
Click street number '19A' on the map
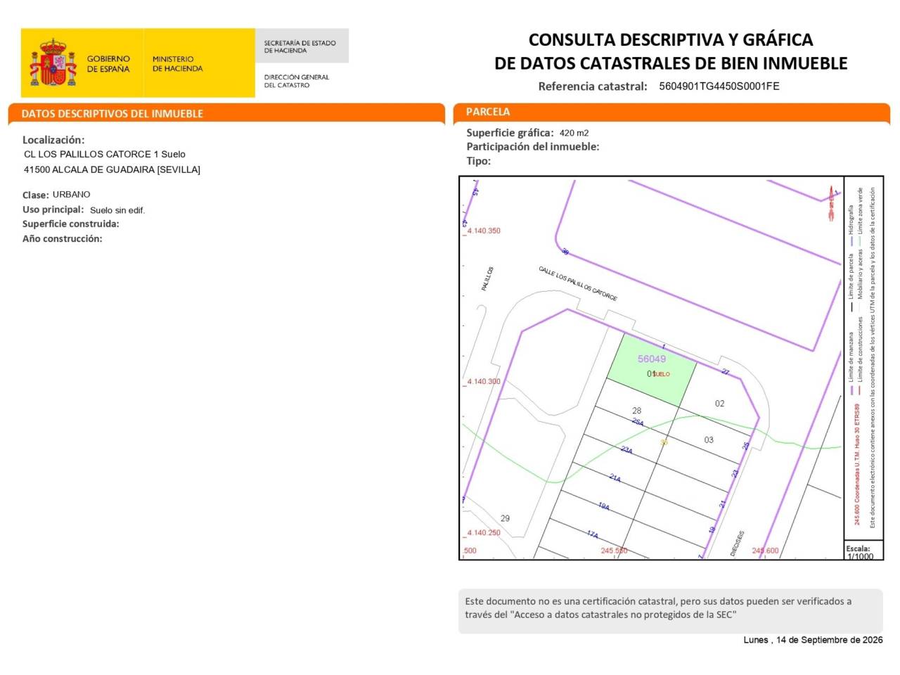[603, 506]
